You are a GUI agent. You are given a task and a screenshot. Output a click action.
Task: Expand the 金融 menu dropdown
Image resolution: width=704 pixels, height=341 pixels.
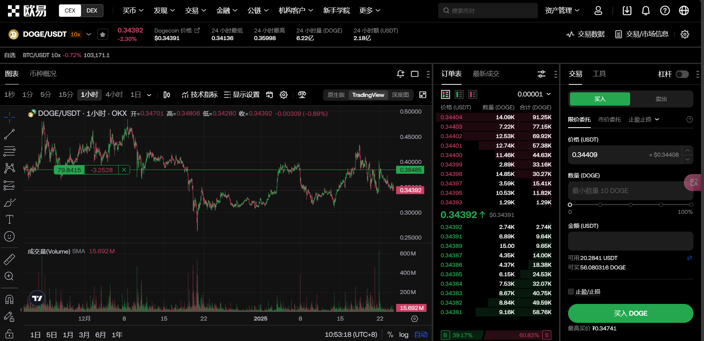pos(227,11)
